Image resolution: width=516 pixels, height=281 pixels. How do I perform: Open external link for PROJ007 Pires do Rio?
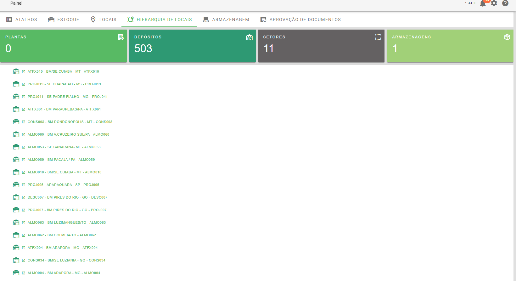[24, 210]
